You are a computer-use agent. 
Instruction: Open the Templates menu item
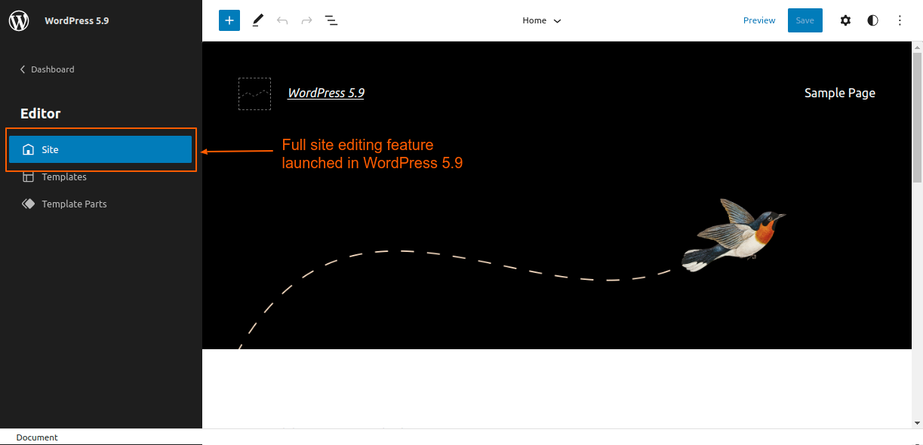click(x=100, y=176)
